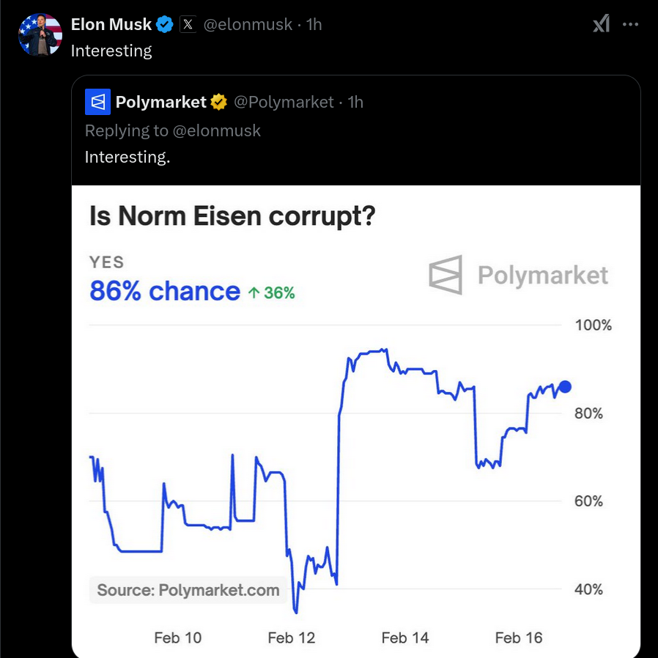658x658 pixels.
Task: Click the 1h timestamp on Polymarket's reply
Action: coord(355,102)
